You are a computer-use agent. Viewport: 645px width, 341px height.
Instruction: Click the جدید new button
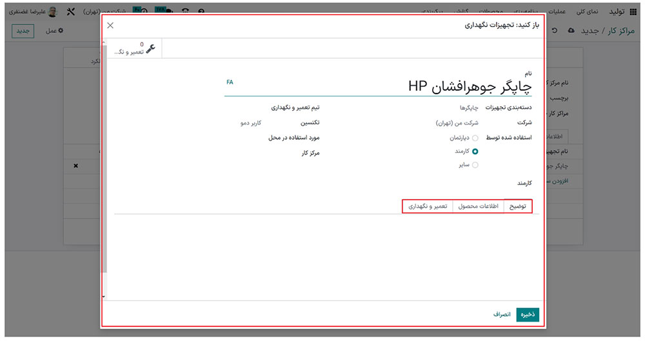click(x=23, y=31)
